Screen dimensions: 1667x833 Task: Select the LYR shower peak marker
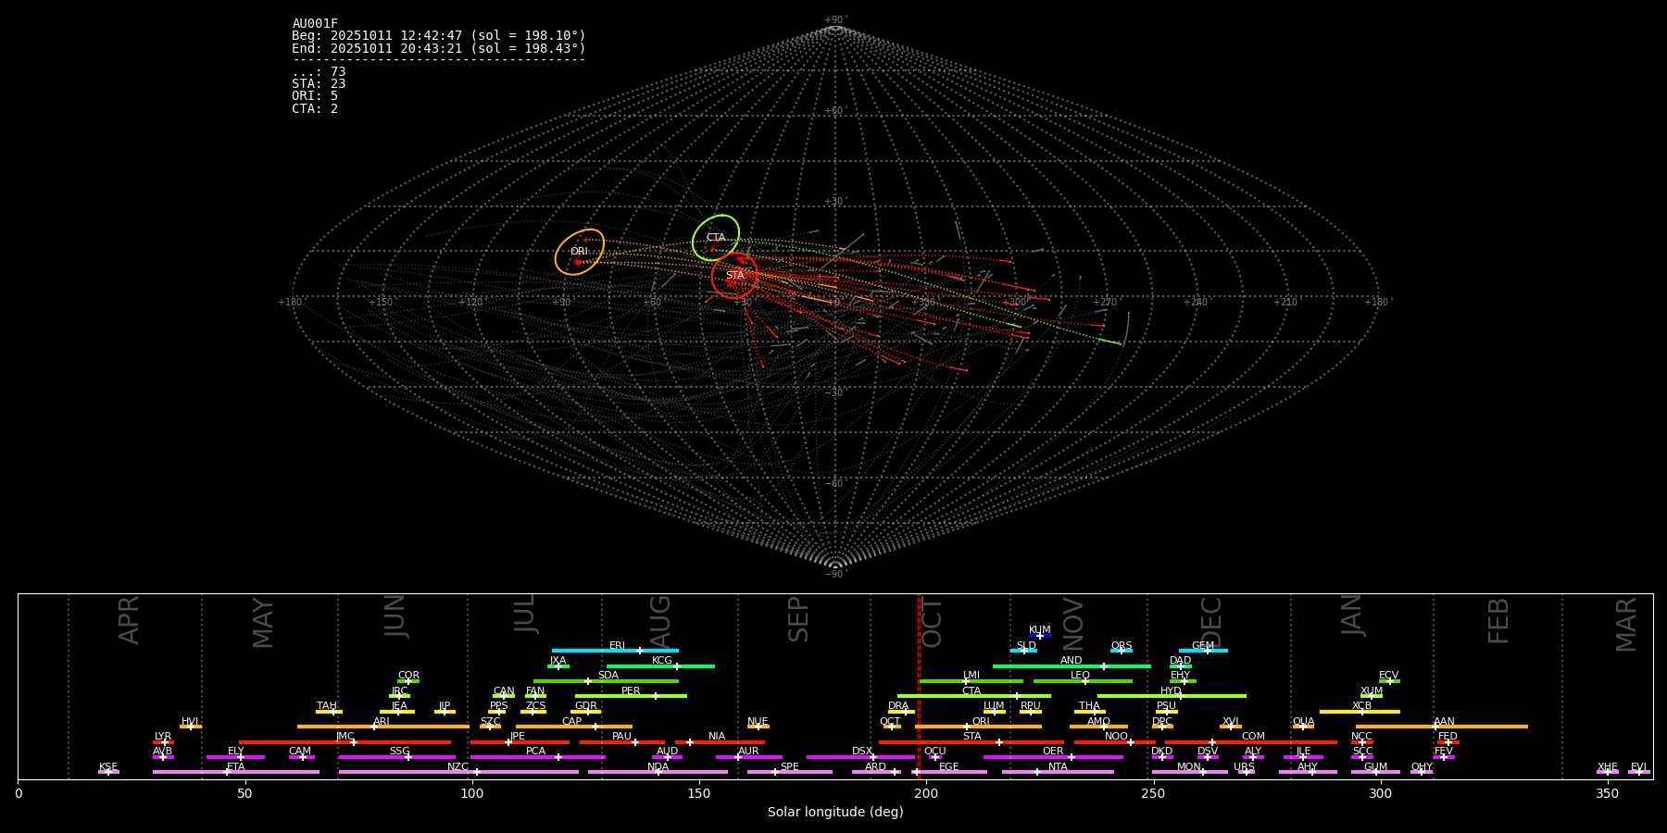pyautogui.click(x=164, y=742)
